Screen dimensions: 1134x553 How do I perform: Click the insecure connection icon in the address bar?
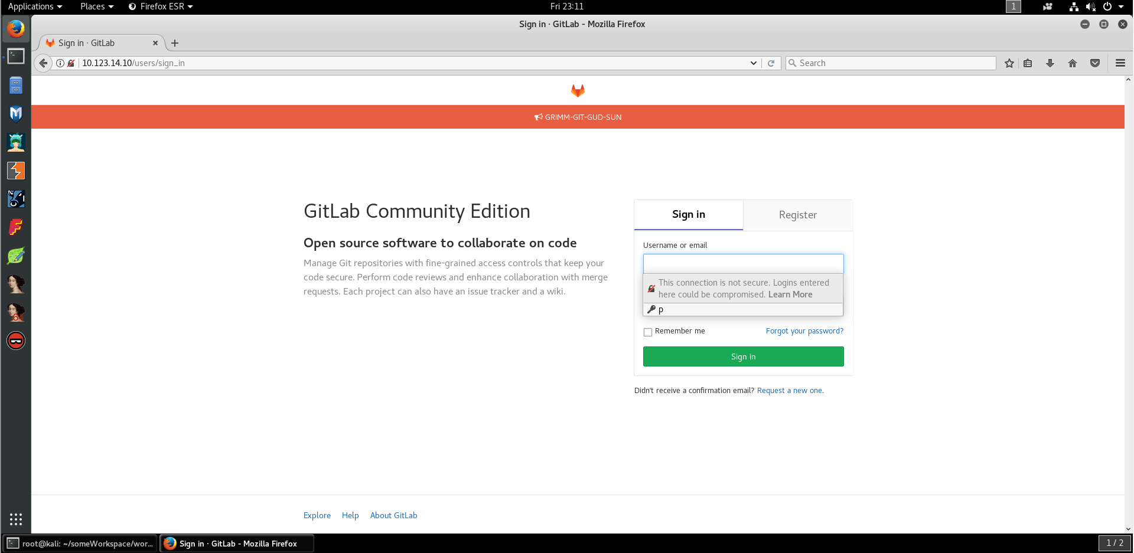coord(71,63)
